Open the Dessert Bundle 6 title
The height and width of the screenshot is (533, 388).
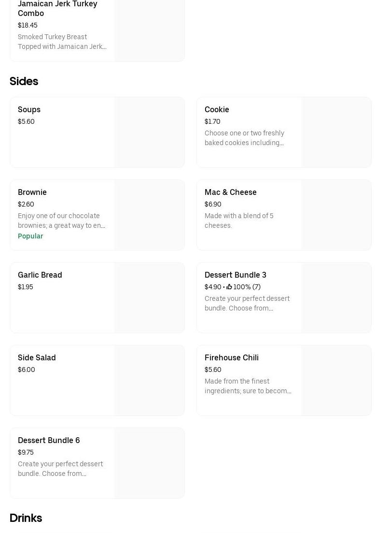click(x=49, y=440)
